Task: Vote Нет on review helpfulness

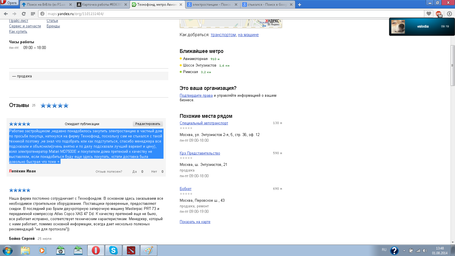Action: (x=154, y=172)
